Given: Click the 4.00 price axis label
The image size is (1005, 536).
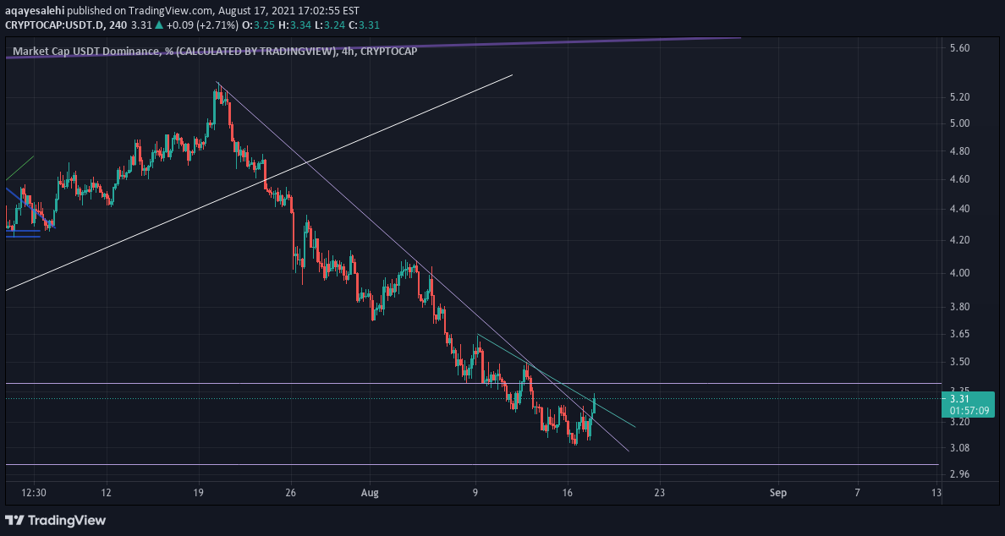Looking at the screenshot, I should pyautogui.click(x=958, y=273).
